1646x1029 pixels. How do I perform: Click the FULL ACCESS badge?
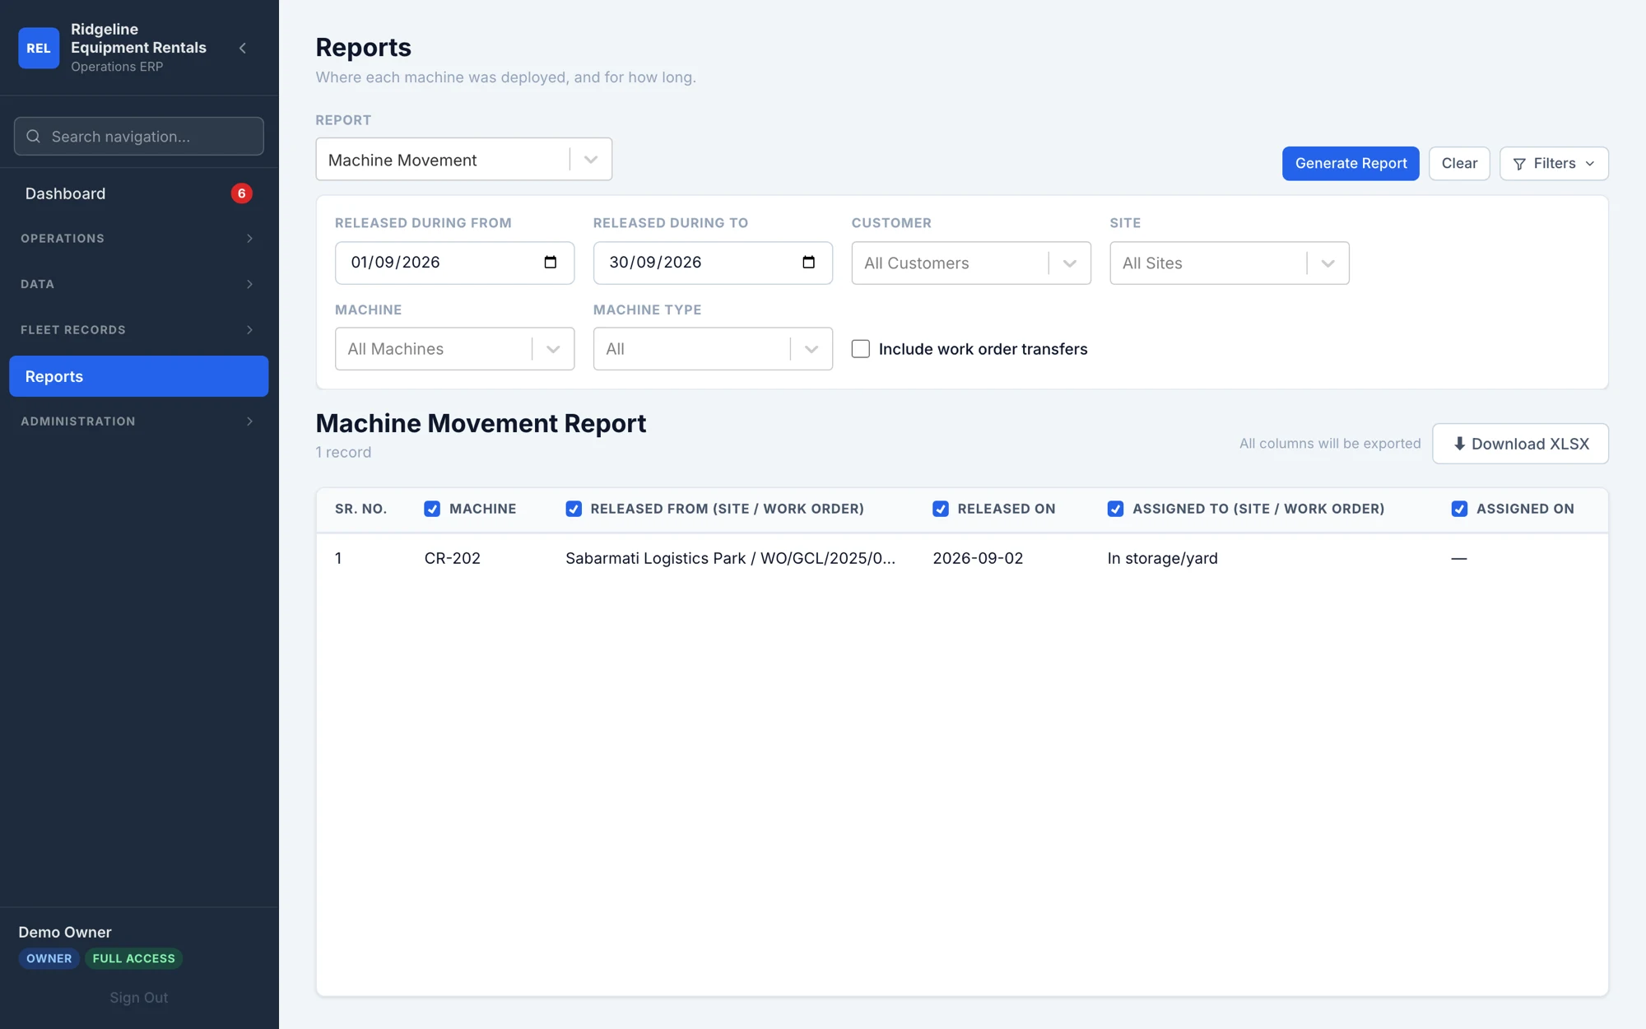[133, 958]
